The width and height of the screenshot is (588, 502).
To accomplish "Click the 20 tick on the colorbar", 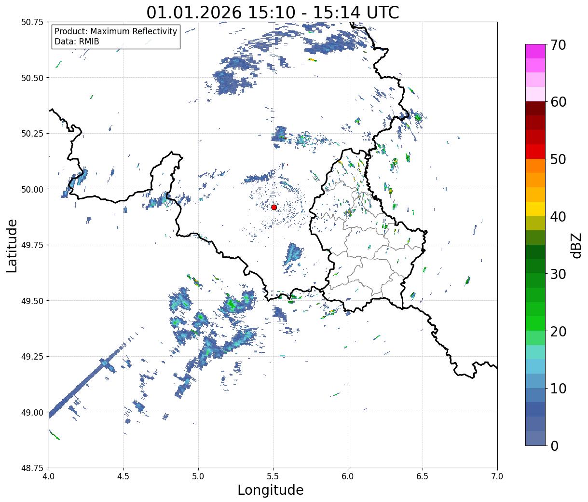I will [x=558, y=331].
